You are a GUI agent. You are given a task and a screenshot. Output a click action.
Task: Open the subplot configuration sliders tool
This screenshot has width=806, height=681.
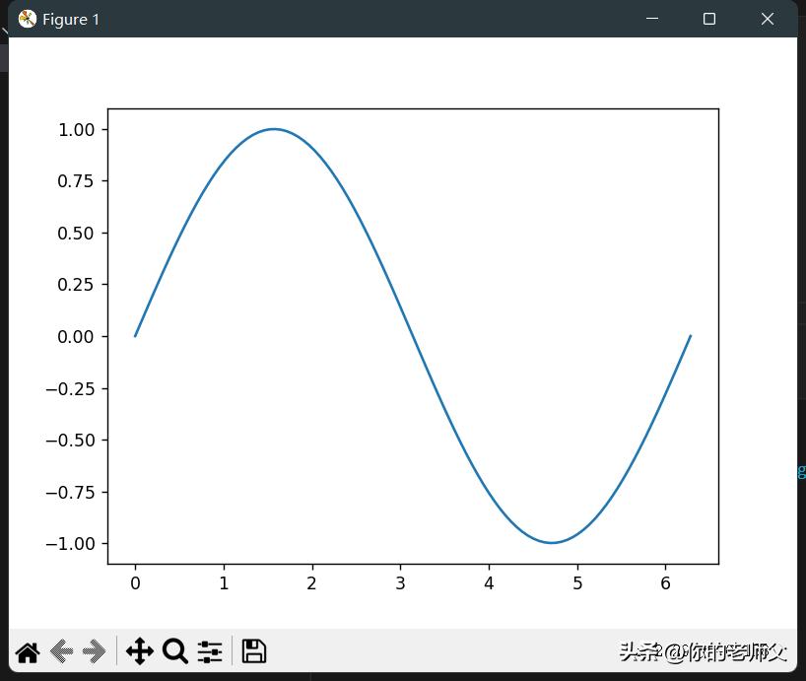[x=209, y=651]
